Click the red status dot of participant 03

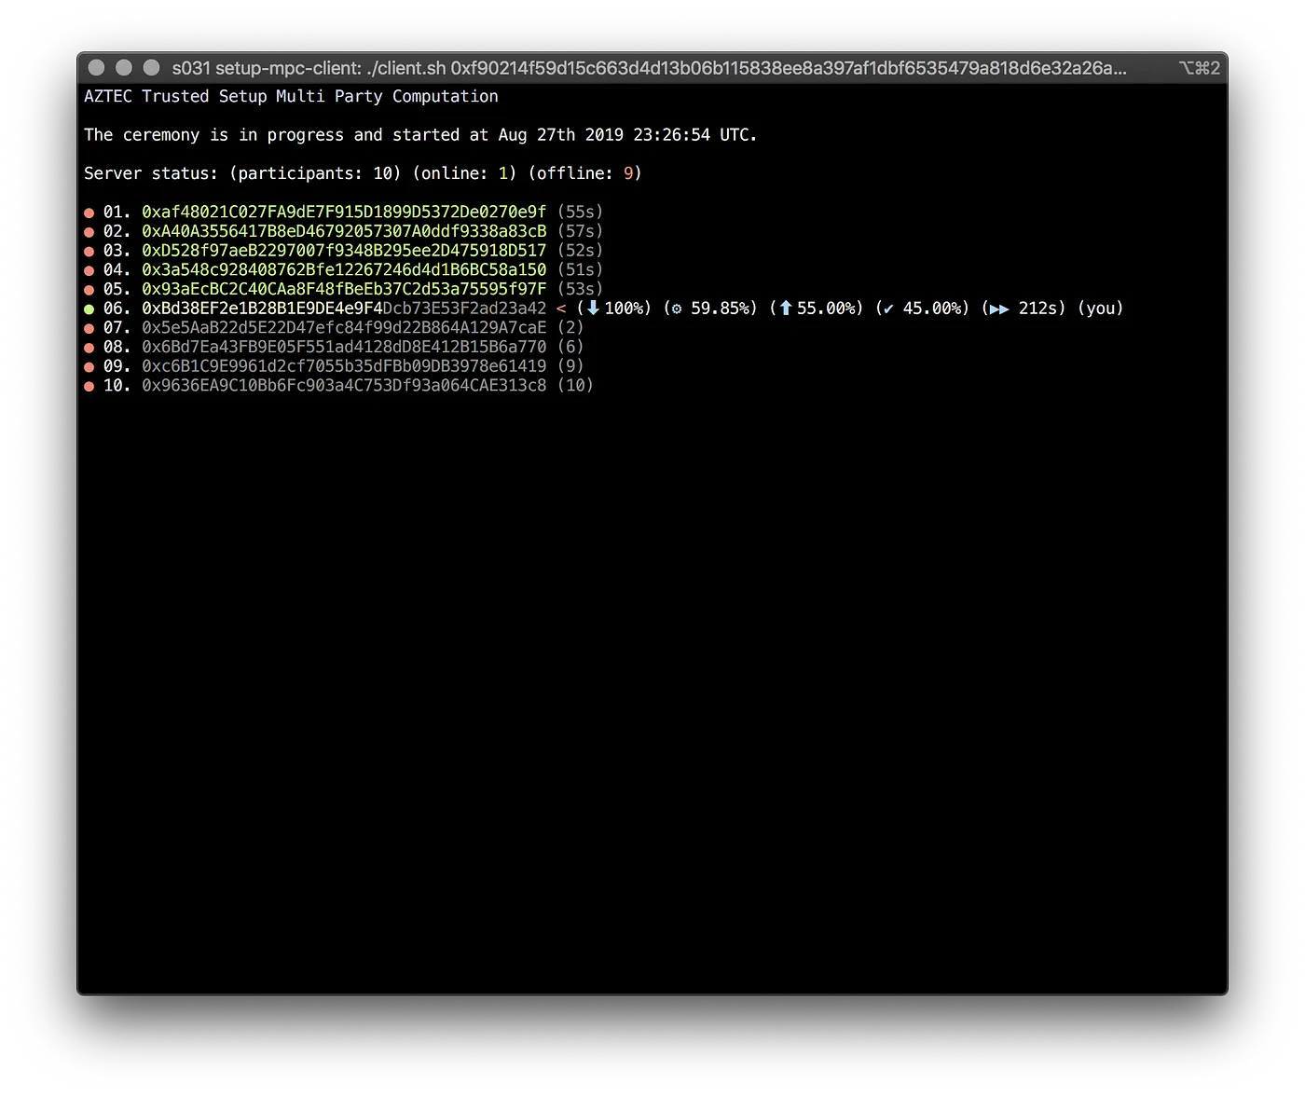coord(89,252)
